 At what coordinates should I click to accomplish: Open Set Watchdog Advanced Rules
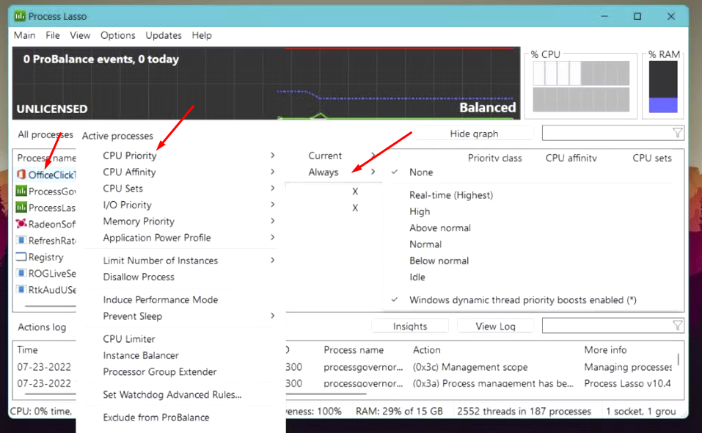[172, 395]
